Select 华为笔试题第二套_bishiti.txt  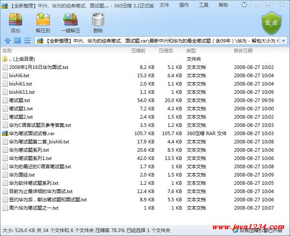(39, 142)
